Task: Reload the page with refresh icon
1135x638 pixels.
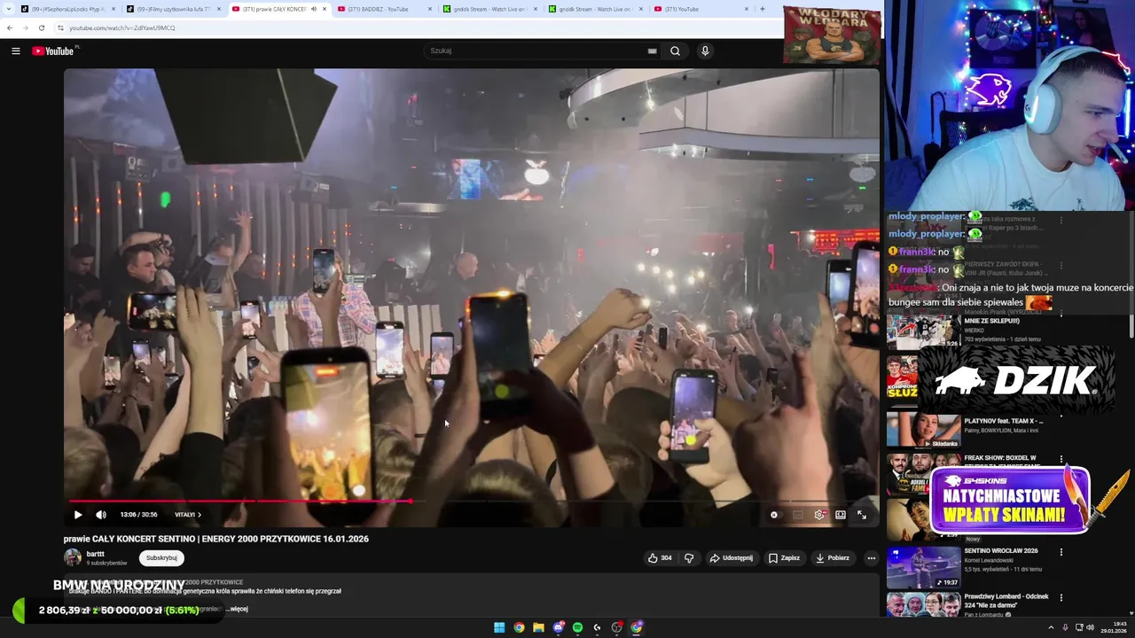Action: 42,27
